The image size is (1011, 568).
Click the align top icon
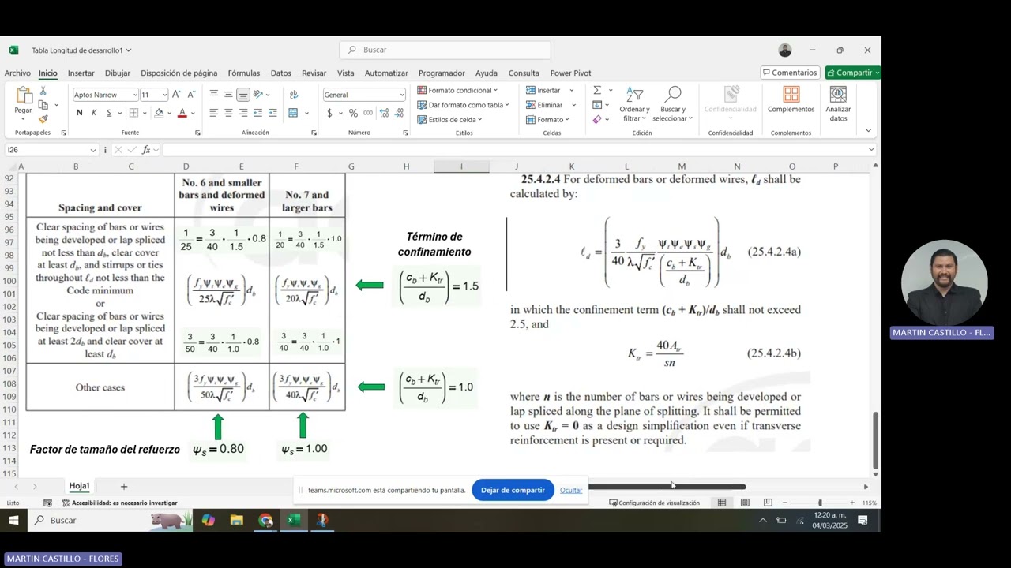point(213,95)
